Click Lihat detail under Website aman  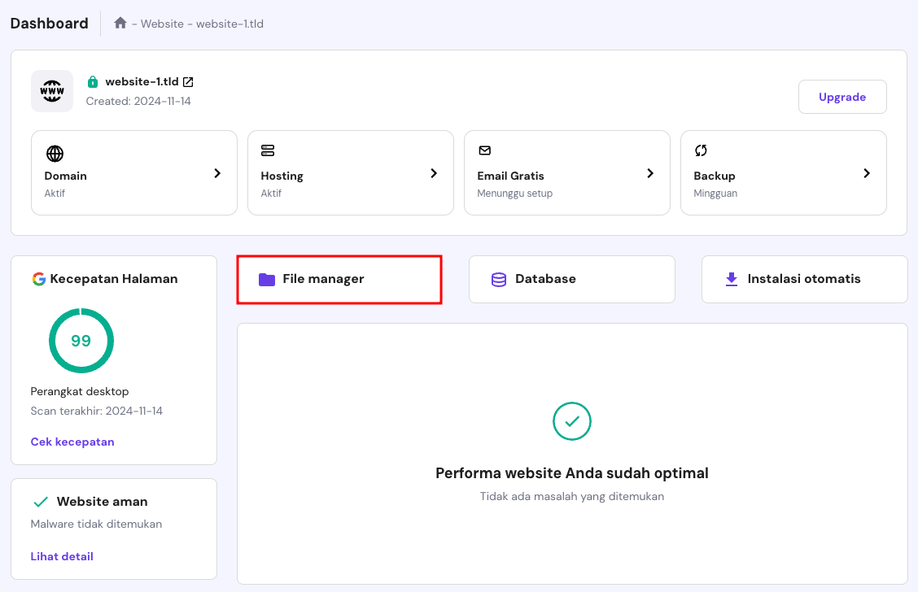[x=61, y=556]
